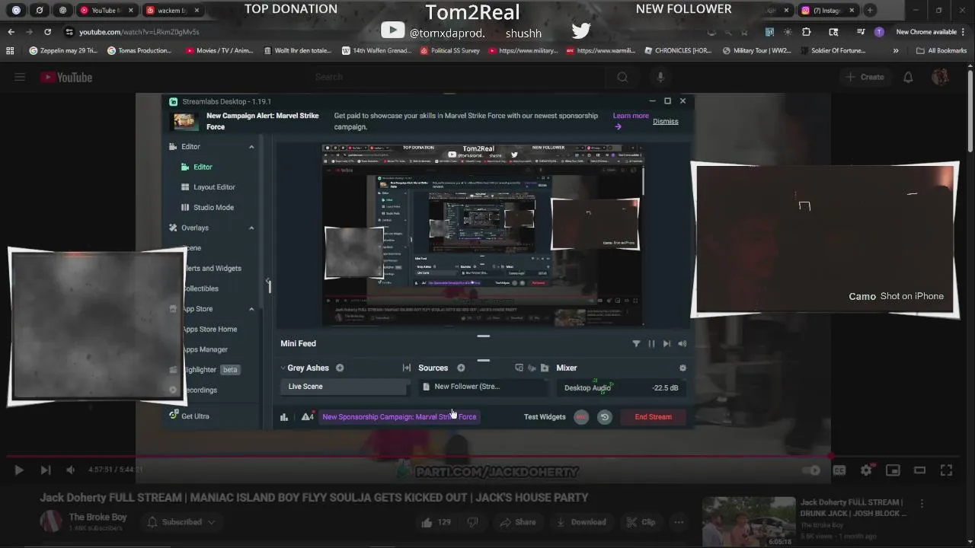Open YouTube notifications bell

point(908,77)
